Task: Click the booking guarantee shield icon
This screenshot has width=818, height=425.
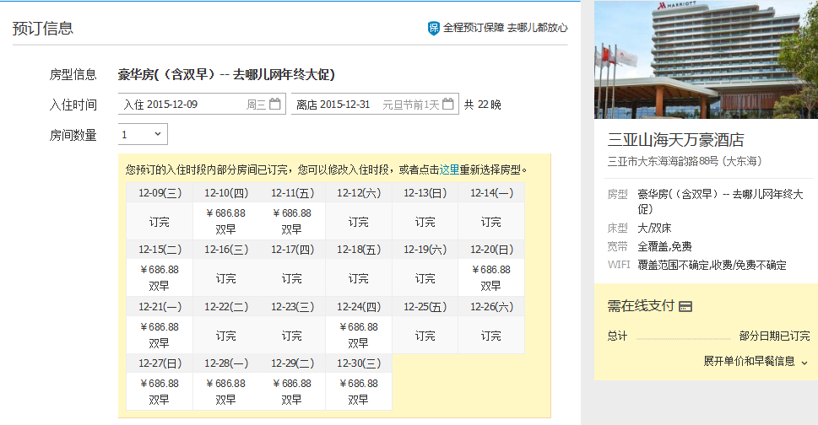Action: click(x=434, y=28)
